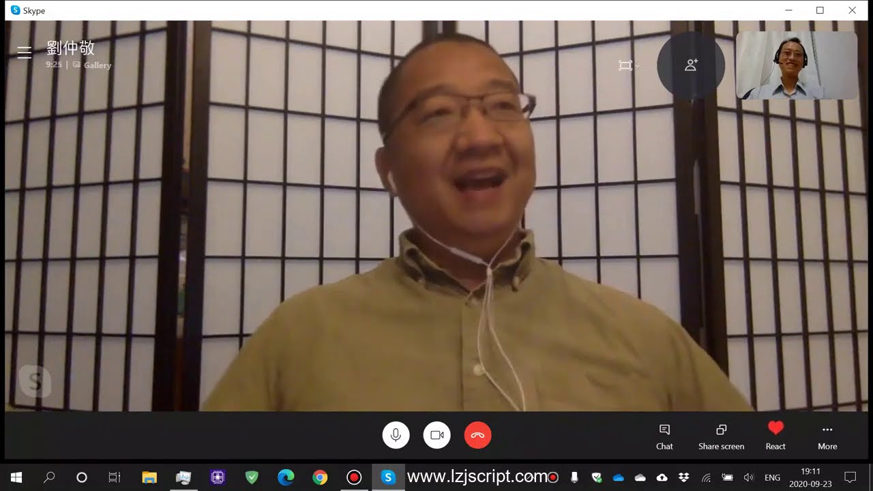Open Windows search from the taskbar
The height and width of the screenshot is (491, 873).
[x=49, y=477]
